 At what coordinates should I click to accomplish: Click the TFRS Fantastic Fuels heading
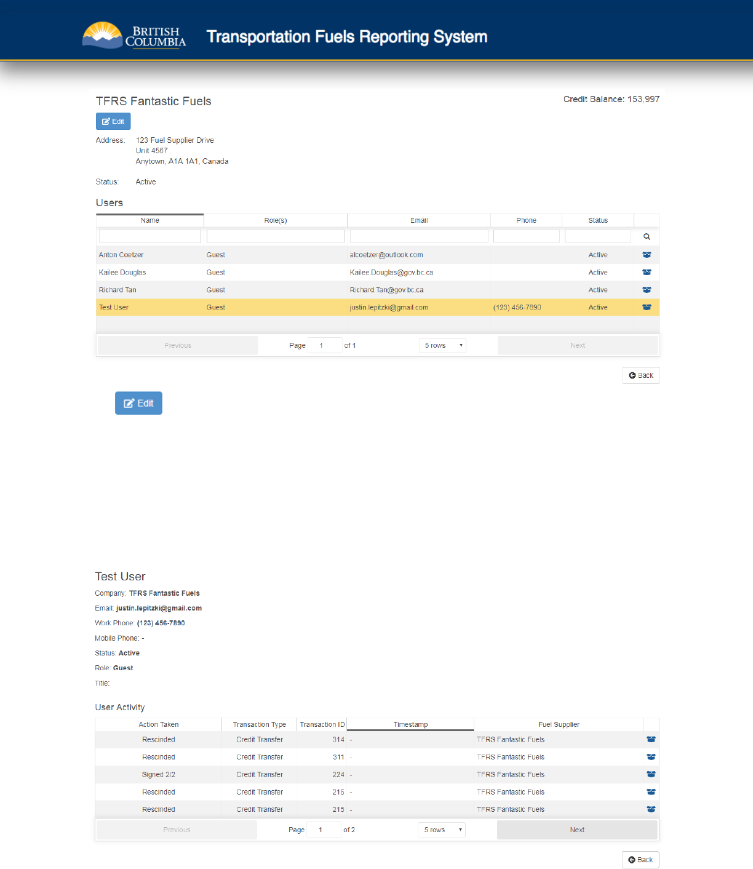coord(154,101)
